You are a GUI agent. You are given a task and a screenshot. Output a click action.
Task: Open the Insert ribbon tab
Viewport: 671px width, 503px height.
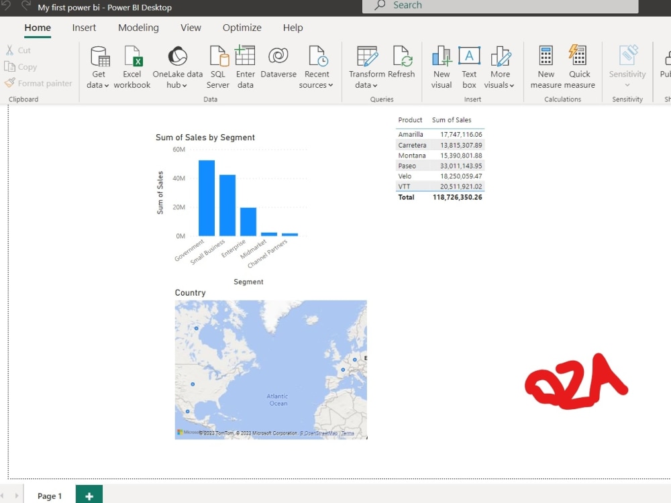click(x=84, y=27)
